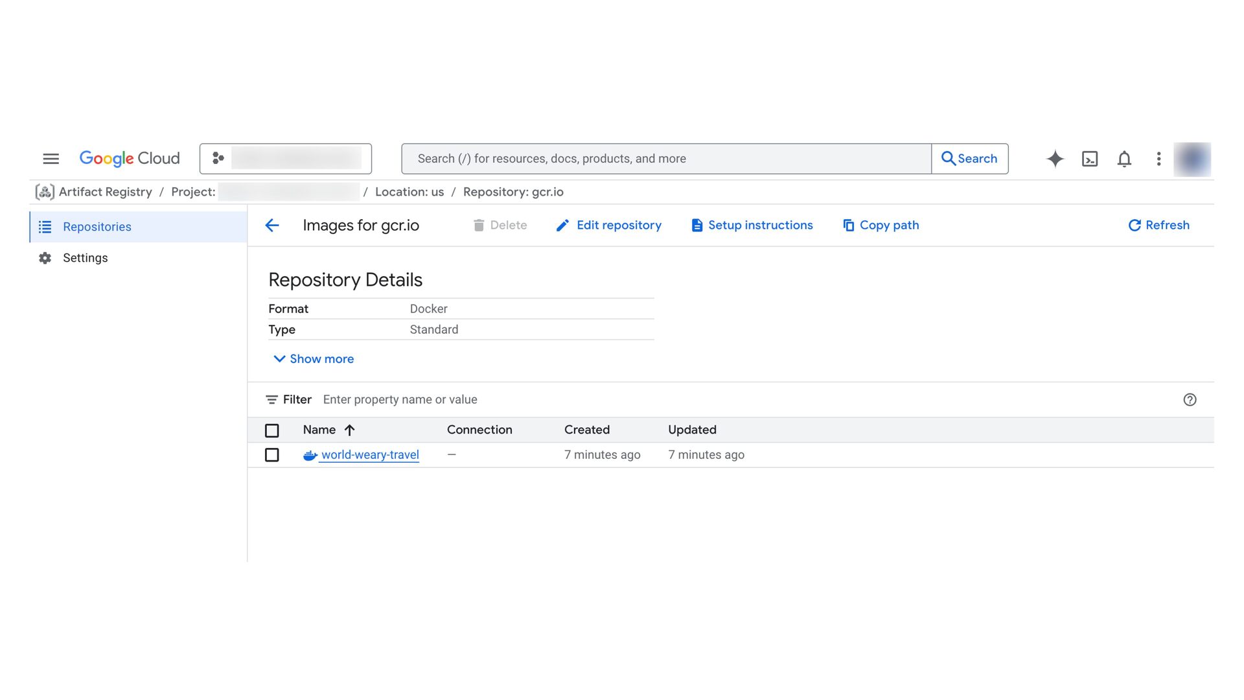The height and width of the screenshot is (700, 1244).
Task: Activate the Cloud Shell terminal icon
Action: point(1090,159)
